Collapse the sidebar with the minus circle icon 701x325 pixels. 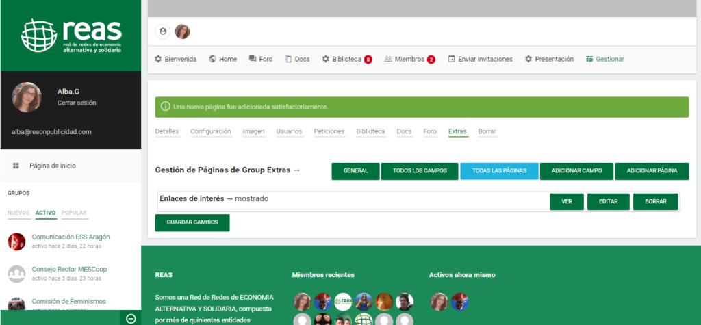click(x=131, y=318)
